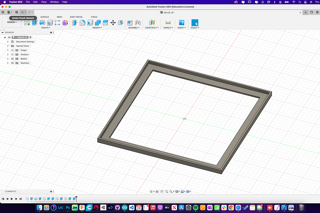
Task: Select the Rectangular Pattern tool
Action: 57,23
